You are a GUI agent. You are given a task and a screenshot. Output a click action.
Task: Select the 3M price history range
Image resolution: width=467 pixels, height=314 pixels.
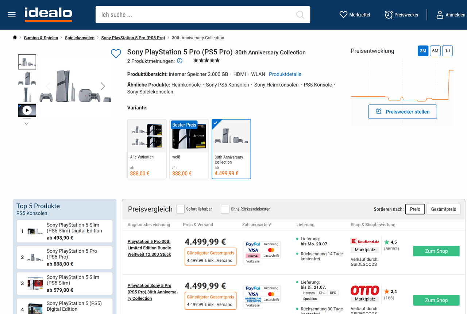click(x=423, y=51)
